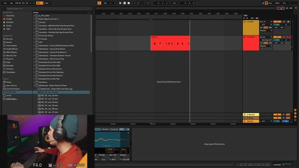This screenshot has height=168, width=299.
Task: Click the Add Folder link
Action: tap(12, 99)
